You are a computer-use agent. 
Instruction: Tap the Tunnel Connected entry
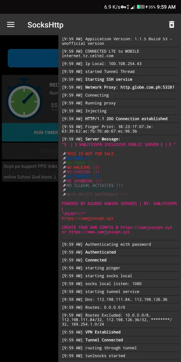(120, 340)
